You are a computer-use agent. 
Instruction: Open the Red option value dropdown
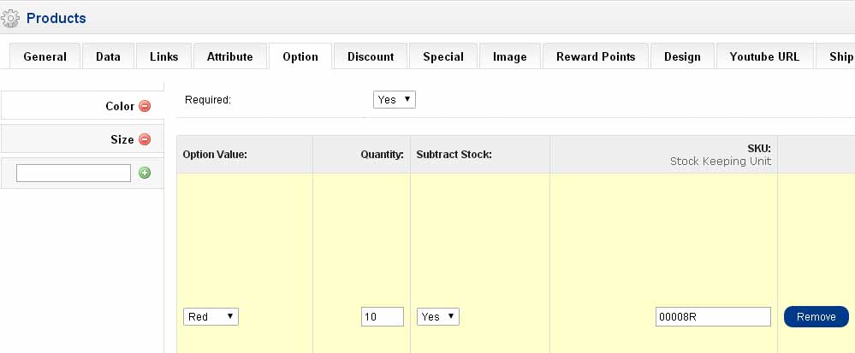point(211,316)
